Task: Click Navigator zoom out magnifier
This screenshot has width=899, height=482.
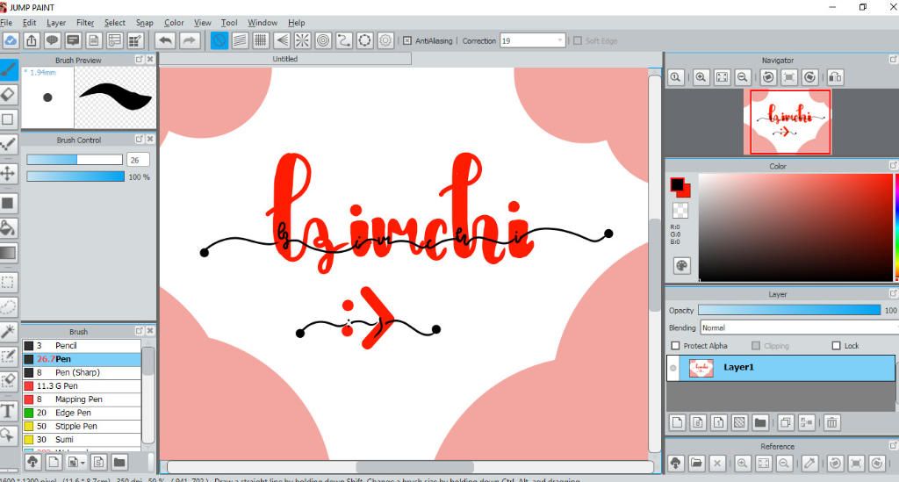Action: click(743, 77)
